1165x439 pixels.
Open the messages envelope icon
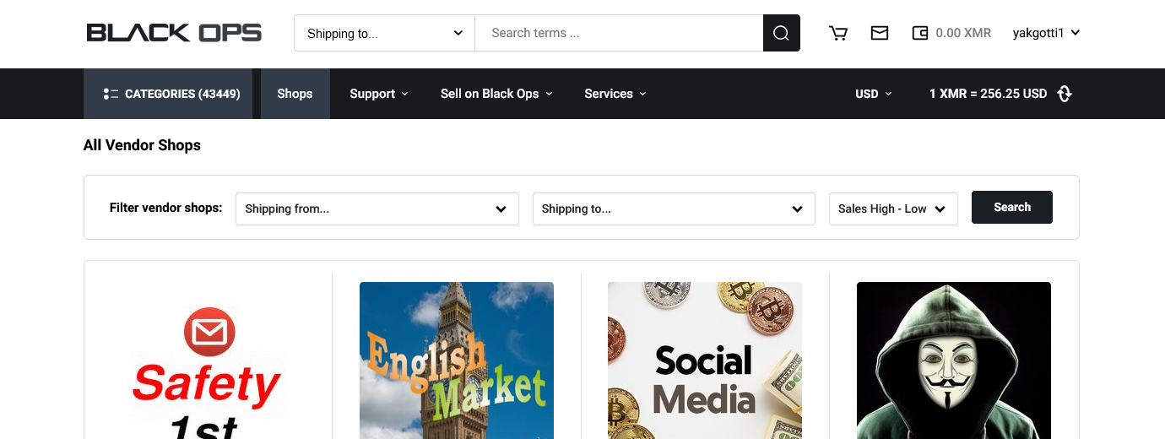(880, 33)
